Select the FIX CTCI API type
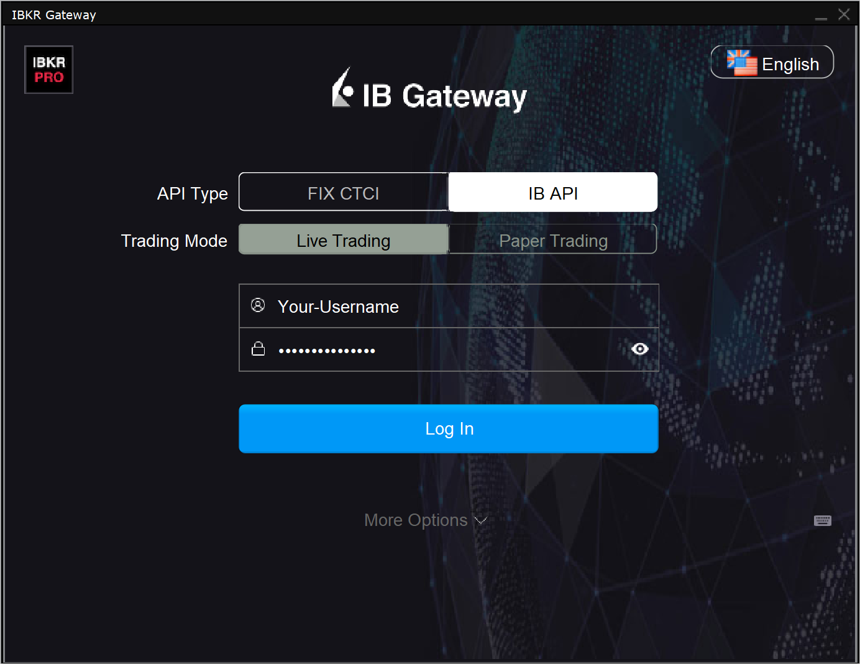 point(344,193)
